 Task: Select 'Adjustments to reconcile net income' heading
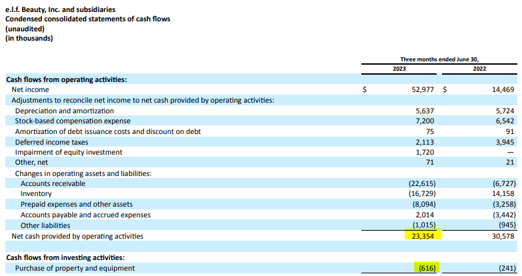[143, 100]
